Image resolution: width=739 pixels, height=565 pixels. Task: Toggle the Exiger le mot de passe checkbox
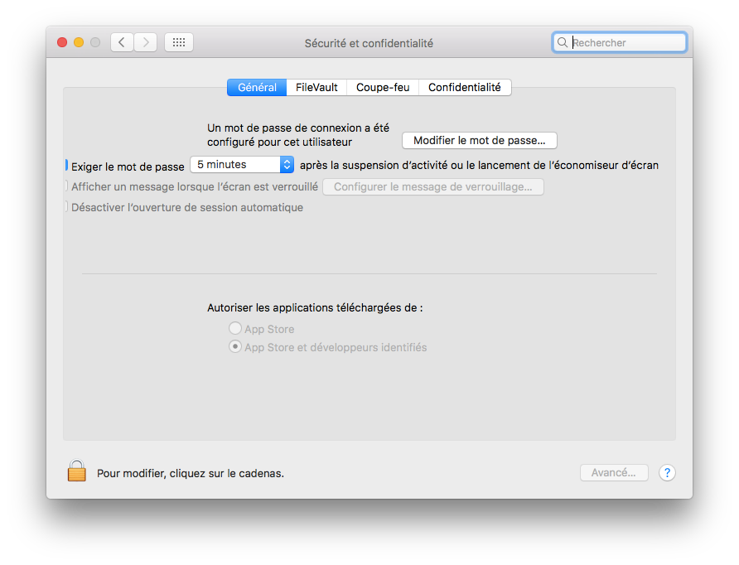point(66,166)
